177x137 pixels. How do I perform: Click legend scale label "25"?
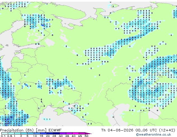click(54, 136)
